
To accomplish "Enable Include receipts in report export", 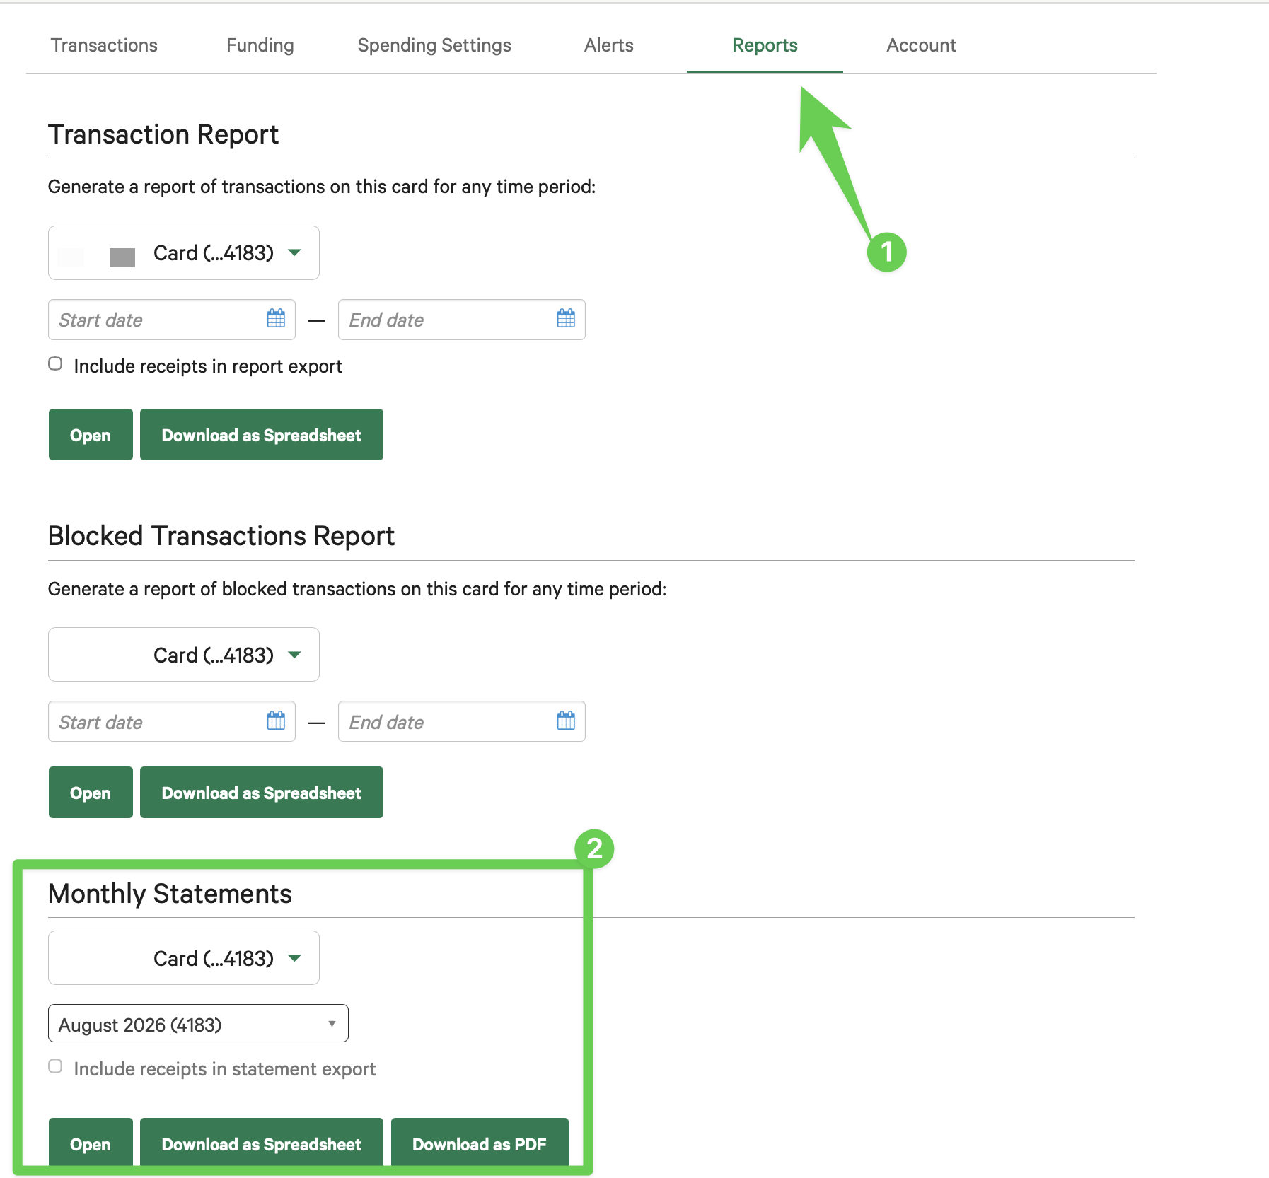I will pyautogui.click(x=55, y=364).
